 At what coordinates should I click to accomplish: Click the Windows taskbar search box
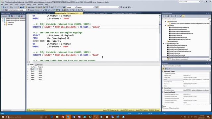(24, 117)
